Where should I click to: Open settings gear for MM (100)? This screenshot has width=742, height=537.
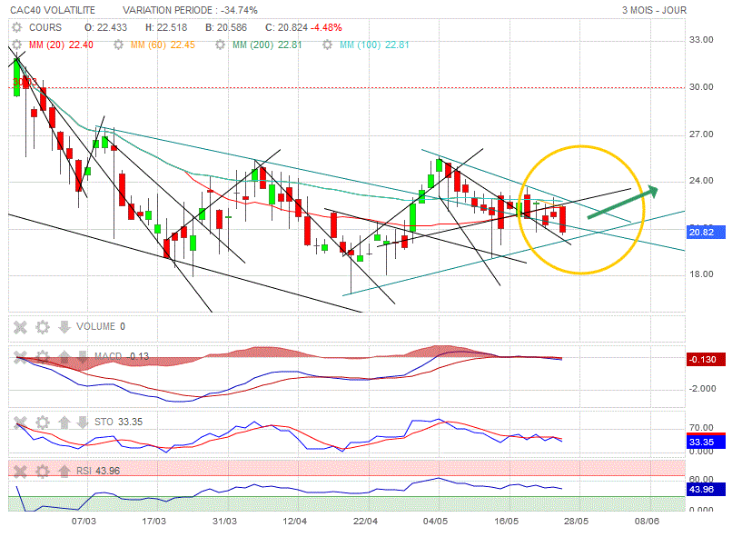click(x=327, y=45)
